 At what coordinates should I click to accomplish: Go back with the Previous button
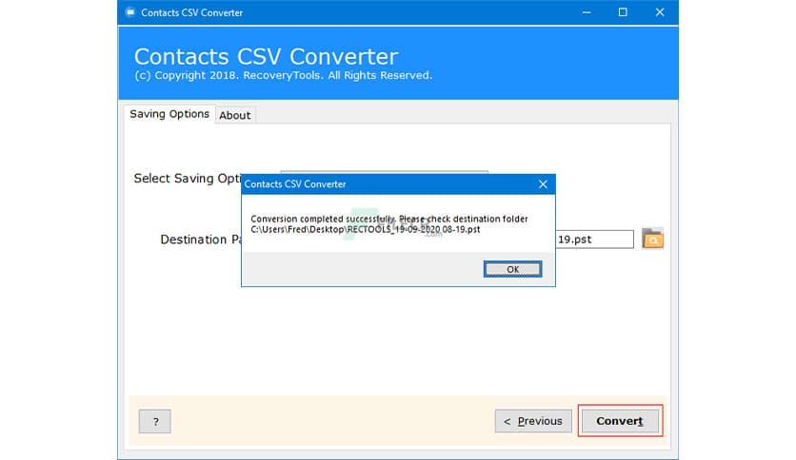point(533,421)
